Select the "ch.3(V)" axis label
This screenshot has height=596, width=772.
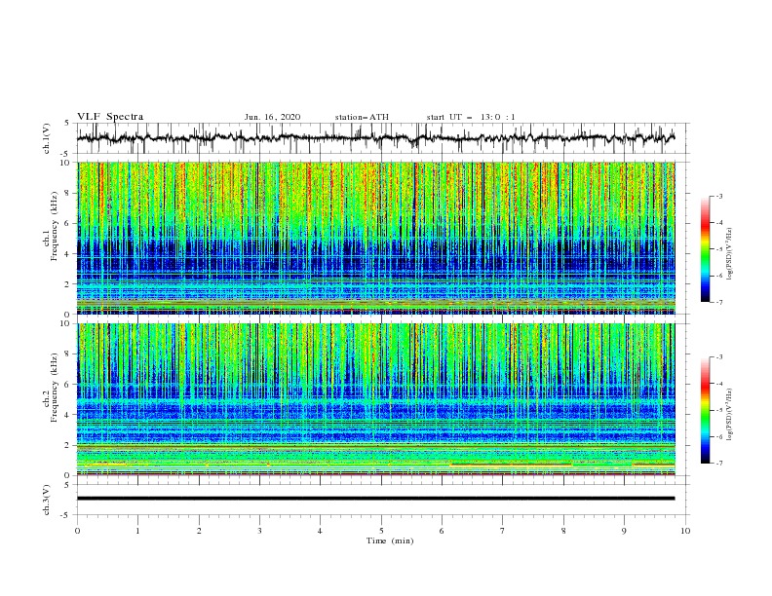[x=47, y=500]
